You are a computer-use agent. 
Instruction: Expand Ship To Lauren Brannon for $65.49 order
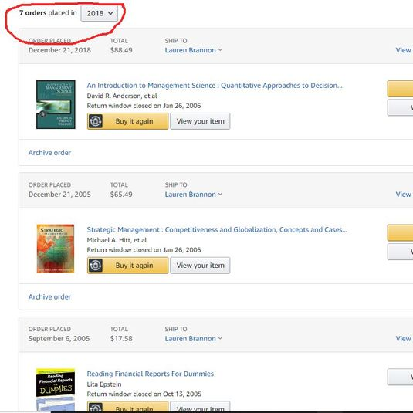(x=193, y=194)
